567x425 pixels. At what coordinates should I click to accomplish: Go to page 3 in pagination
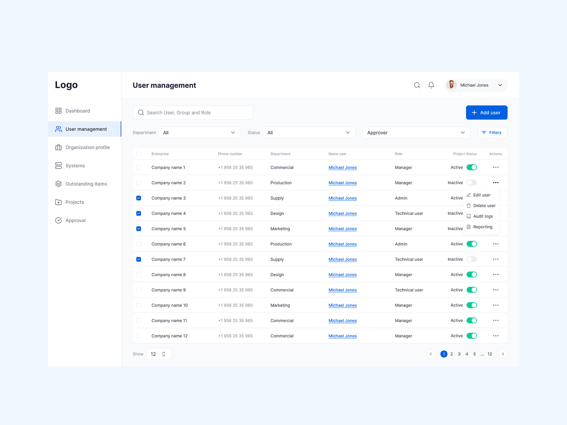pos(459,354)
